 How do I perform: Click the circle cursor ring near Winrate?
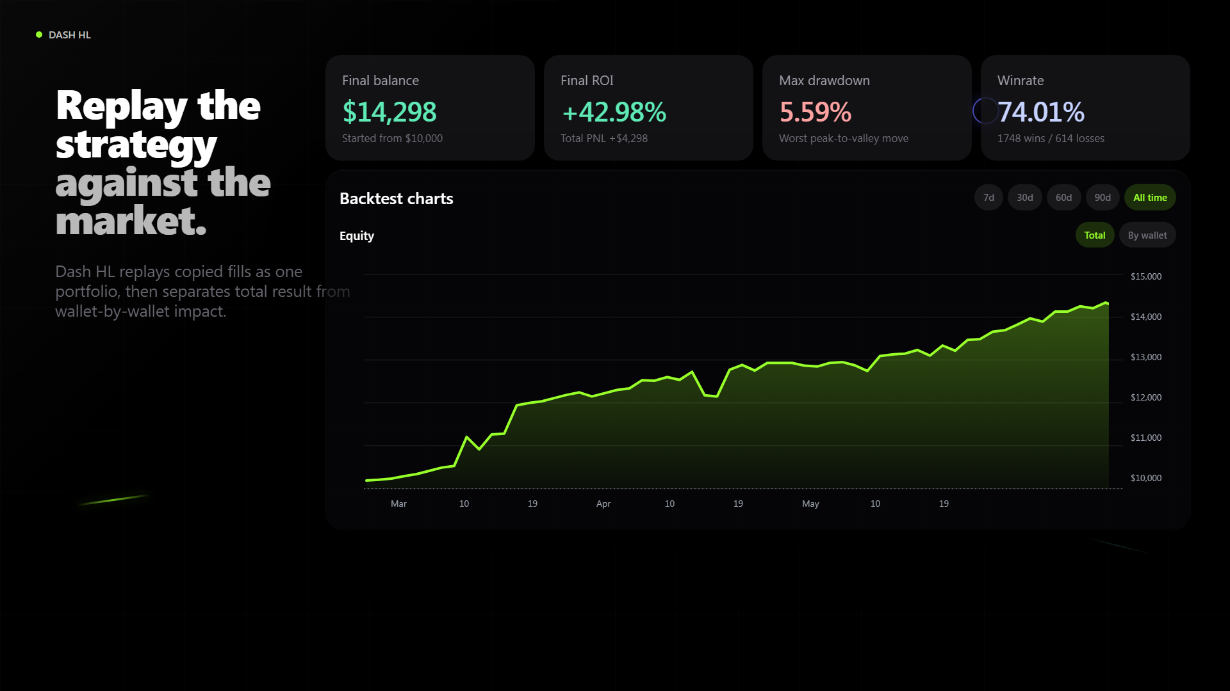pyautogui.click(x=985, y=111)
